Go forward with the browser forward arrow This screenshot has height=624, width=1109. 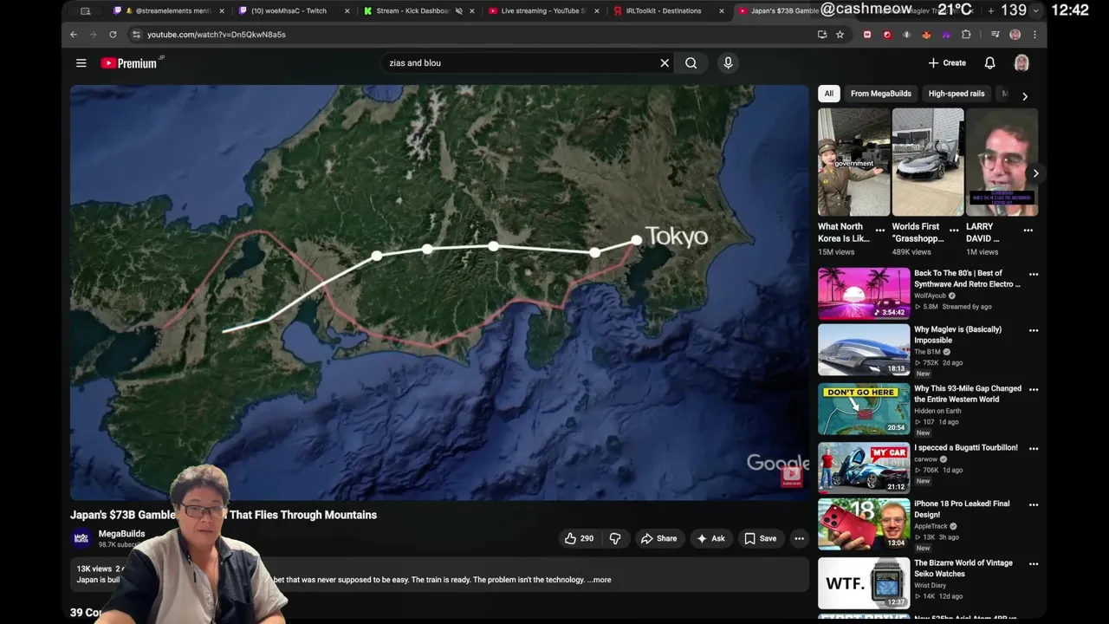click(x=93, y=35)
